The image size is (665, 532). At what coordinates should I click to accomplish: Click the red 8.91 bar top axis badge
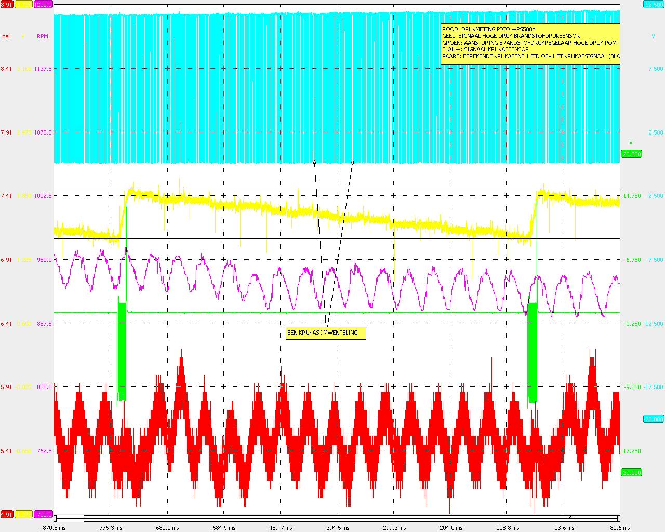tap(6, 4)
